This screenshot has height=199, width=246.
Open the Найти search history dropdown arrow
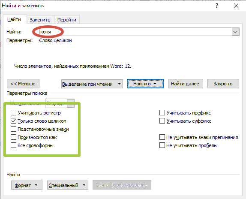[x=235, y=32]
